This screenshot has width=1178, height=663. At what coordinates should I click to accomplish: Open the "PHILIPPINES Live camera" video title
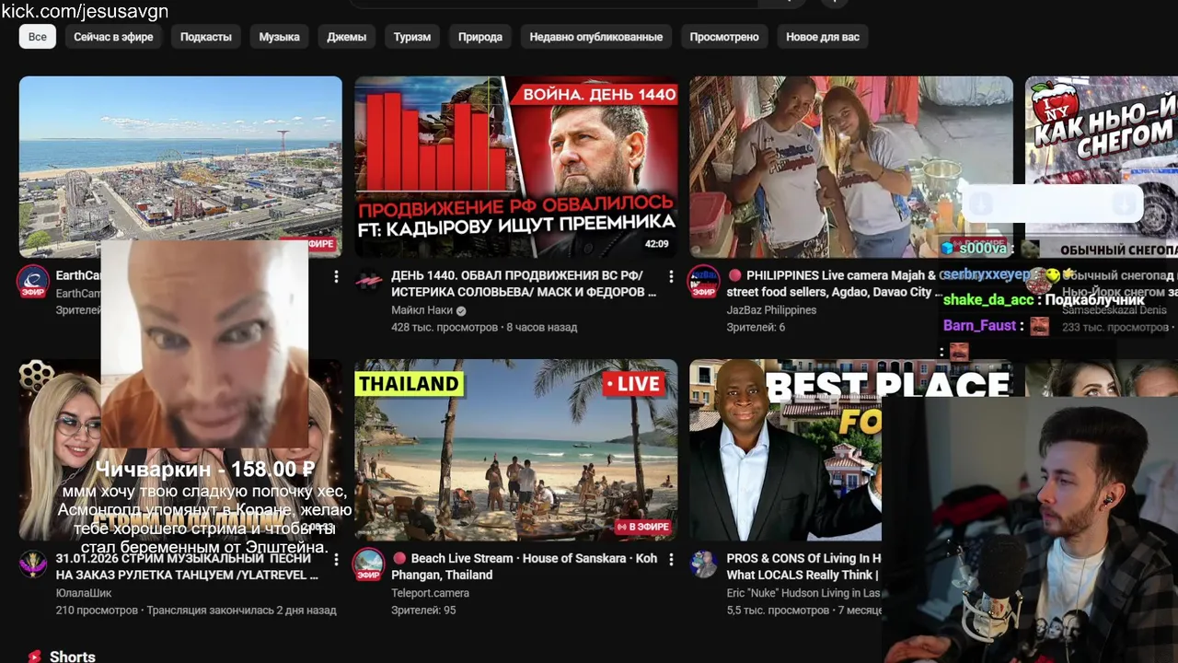click(x=832, y=284)
